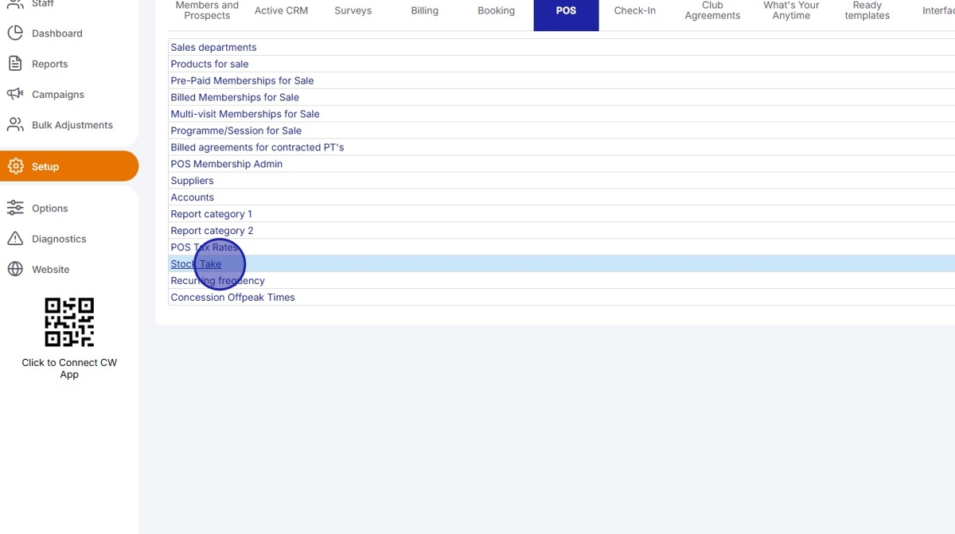Open Accounts link

tap(192, 197)
